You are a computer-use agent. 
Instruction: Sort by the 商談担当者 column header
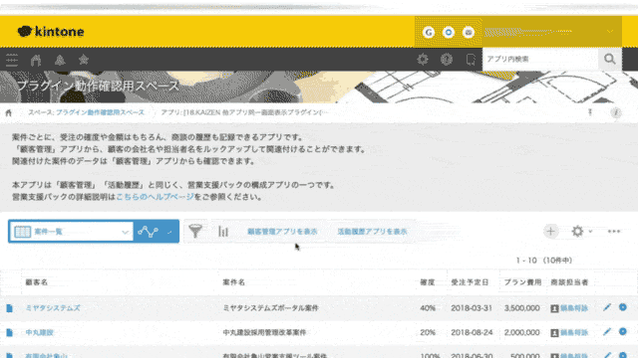pos(569,282)
